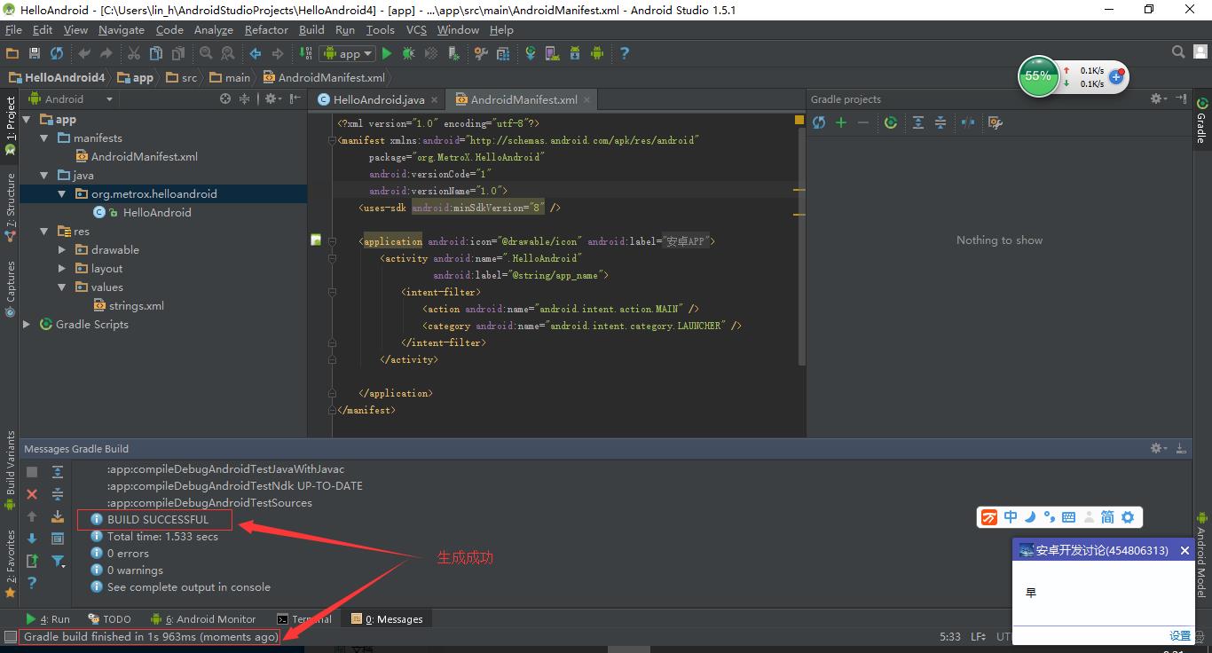Click Scroll from Source in Project panel

225,99
